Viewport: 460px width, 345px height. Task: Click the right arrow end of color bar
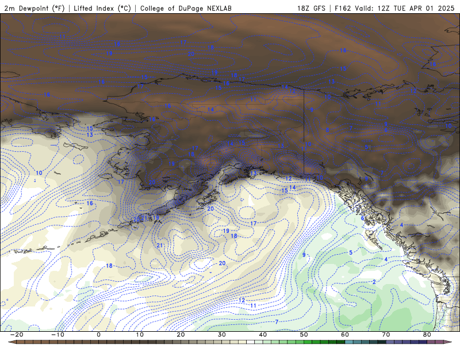(448, 342)
